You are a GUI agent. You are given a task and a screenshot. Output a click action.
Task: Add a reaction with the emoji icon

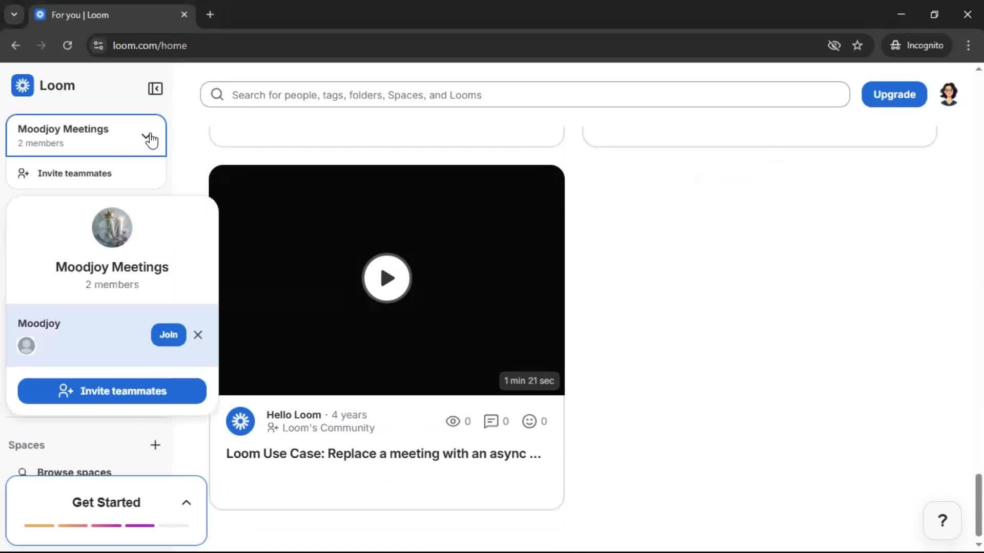[528, 421]
